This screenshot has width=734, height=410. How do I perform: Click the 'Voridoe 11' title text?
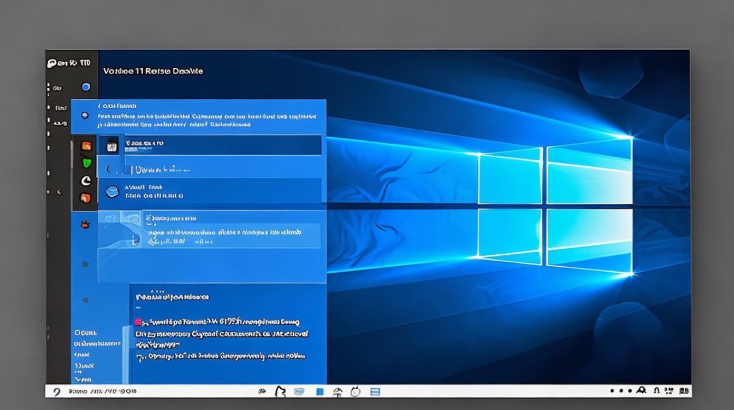click(122, 71)
